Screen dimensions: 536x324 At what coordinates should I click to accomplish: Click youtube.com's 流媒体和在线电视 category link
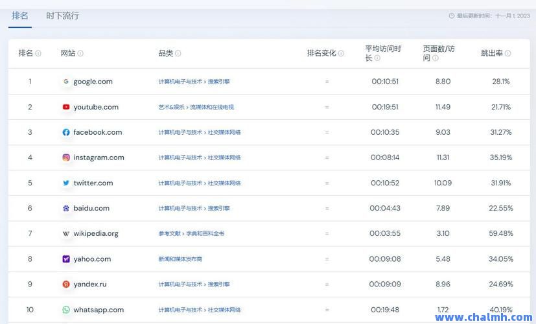[212, 107]
